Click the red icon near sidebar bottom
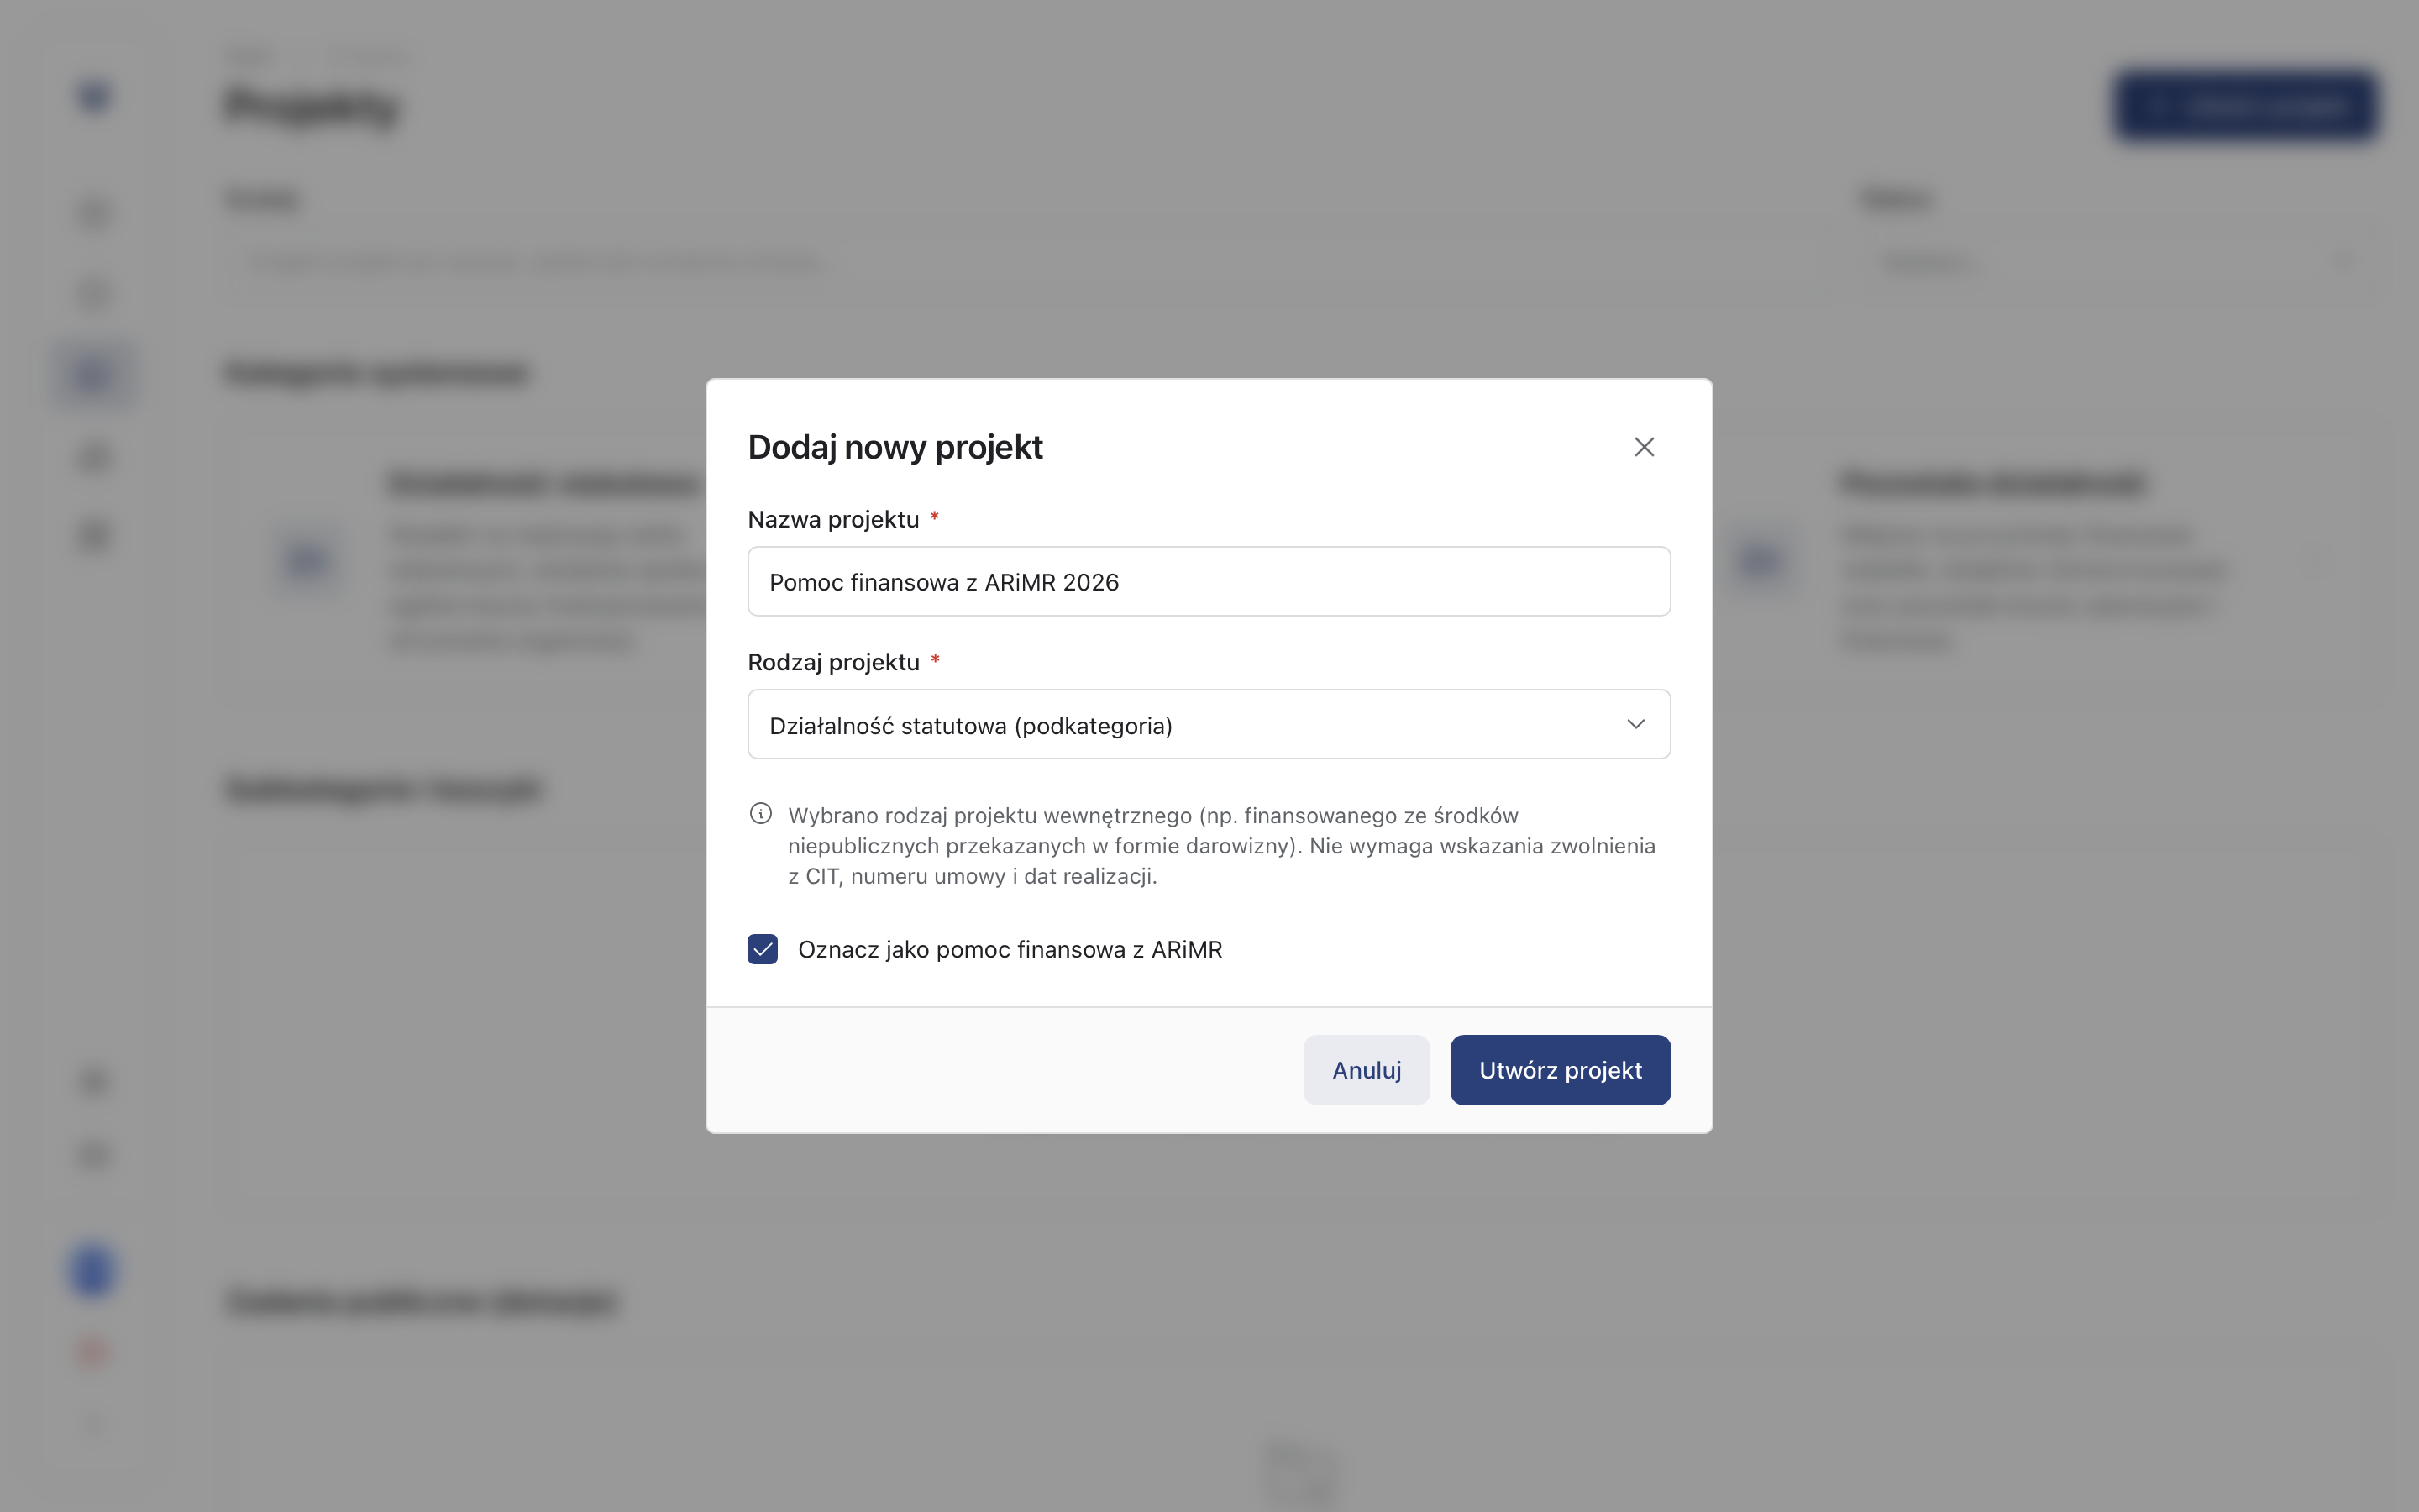 pos(92,1352)
